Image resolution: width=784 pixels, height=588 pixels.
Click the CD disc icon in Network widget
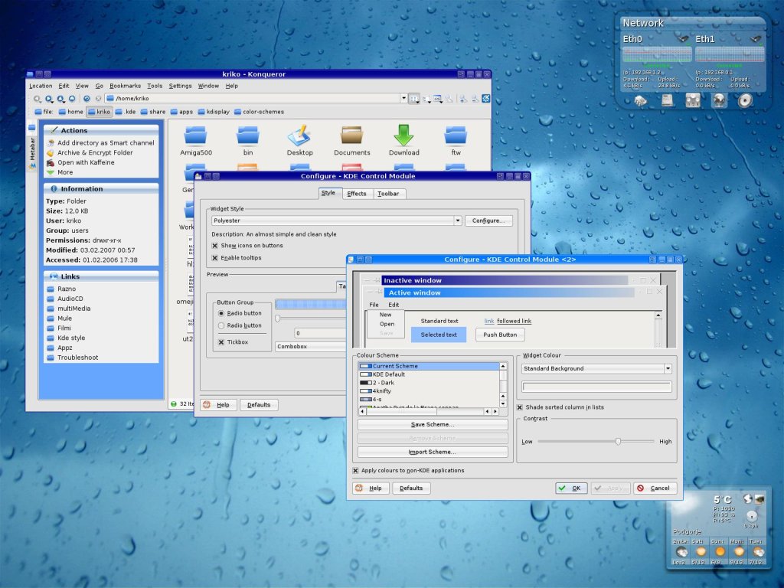pyautogui.click(x=745, y=100)
